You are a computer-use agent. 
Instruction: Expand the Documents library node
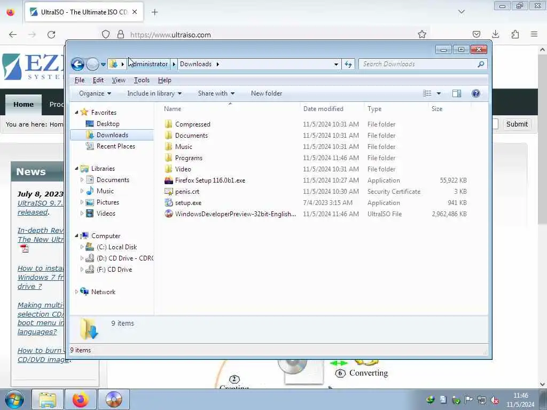pos(82,180)
